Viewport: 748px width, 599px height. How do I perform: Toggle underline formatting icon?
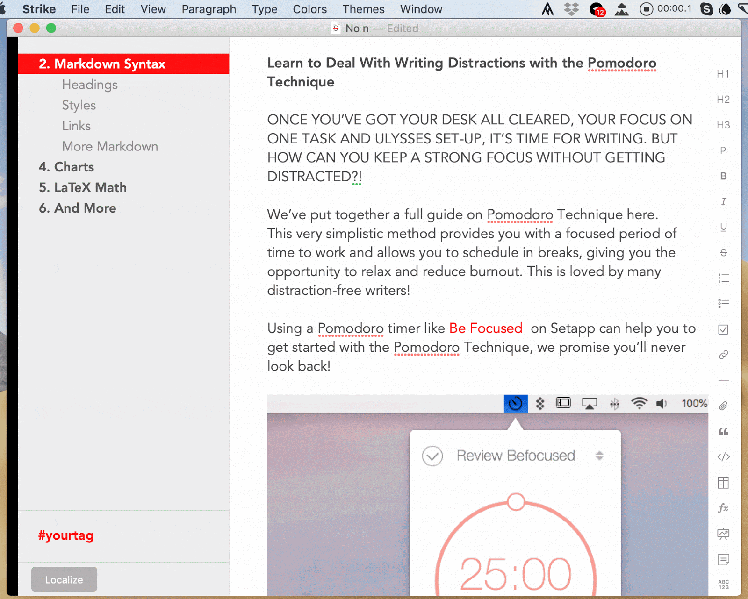[723, 227]
